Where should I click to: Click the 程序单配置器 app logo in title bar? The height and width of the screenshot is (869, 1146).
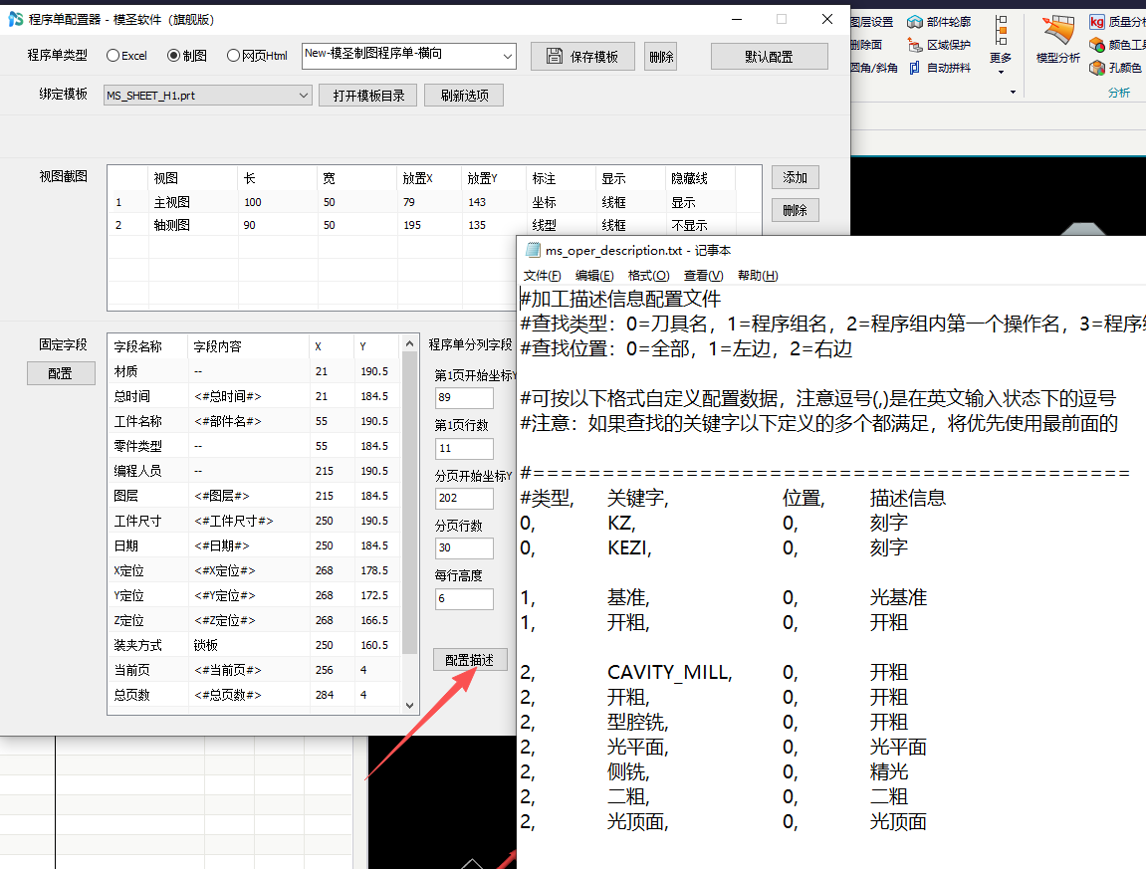15,19
